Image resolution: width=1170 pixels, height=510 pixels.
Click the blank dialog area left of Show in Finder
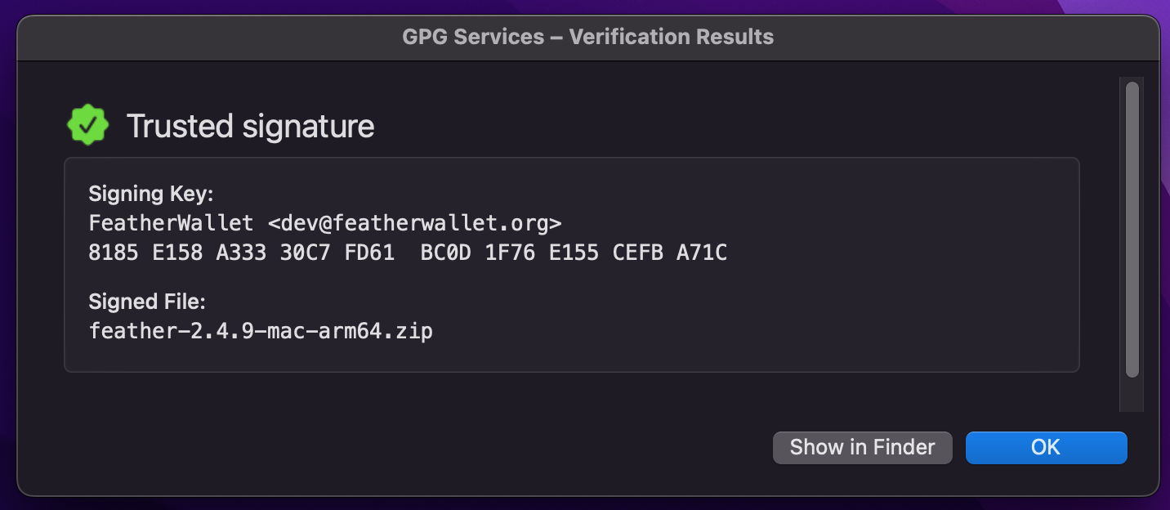tap(392, 447)
